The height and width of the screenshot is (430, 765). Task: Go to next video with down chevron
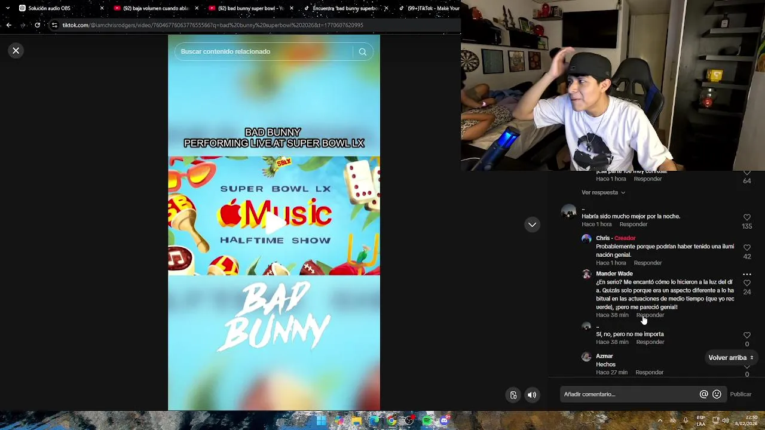532,225
